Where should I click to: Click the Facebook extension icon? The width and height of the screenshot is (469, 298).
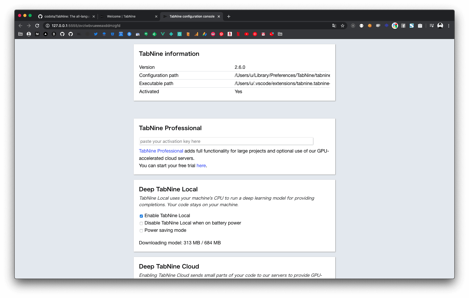403,26
